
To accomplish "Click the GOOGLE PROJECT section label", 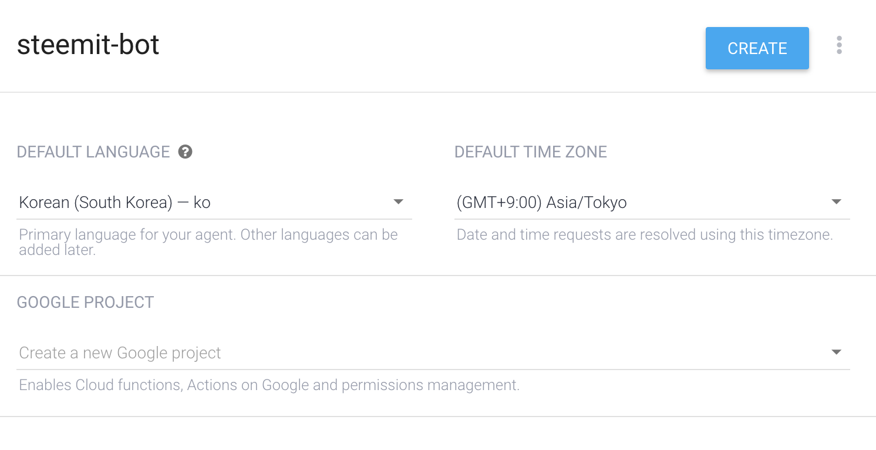I will pyautogui.click(x=85, y=303).
